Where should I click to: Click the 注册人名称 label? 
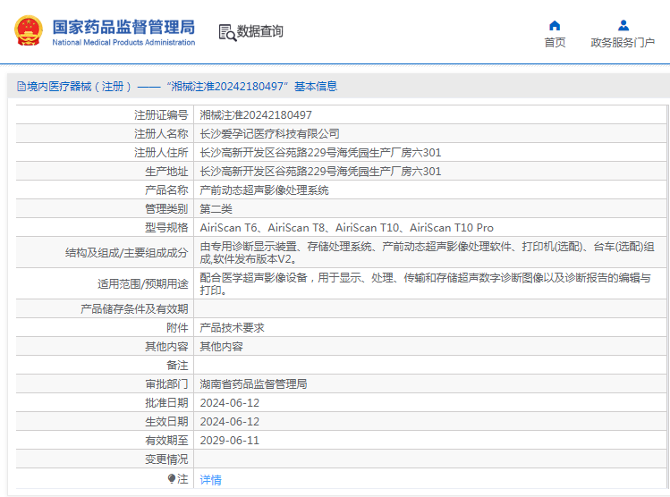pos(161,134)
